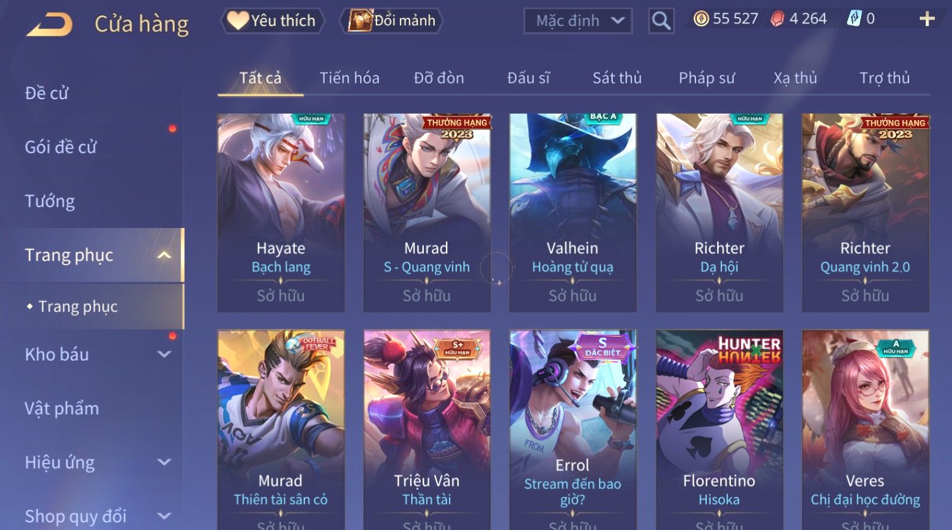Screen dimensions: 952x530
Task: Click the gold coin balance icon
Action: coord(701,19)
